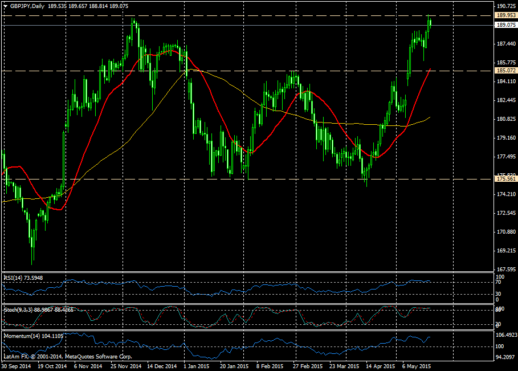Click the 170.880 price scale label
The height and width of the screenshot is (371, 518).
pos(506,232)
